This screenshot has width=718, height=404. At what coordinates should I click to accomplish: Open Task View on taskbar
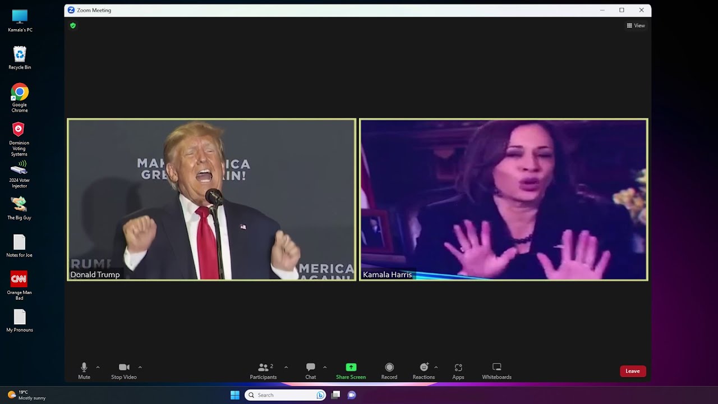[335, 395]
